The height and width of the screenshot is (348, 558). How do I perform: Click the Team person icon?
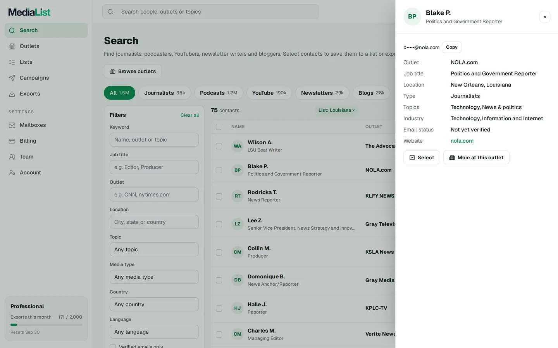pyautogui.click(x=12, y=157)
